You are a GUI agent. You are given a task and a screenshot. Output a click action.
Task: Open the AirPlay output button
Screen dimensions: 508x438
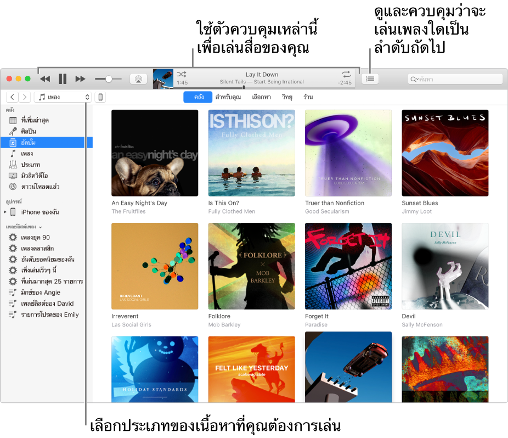tap(138, 79)
